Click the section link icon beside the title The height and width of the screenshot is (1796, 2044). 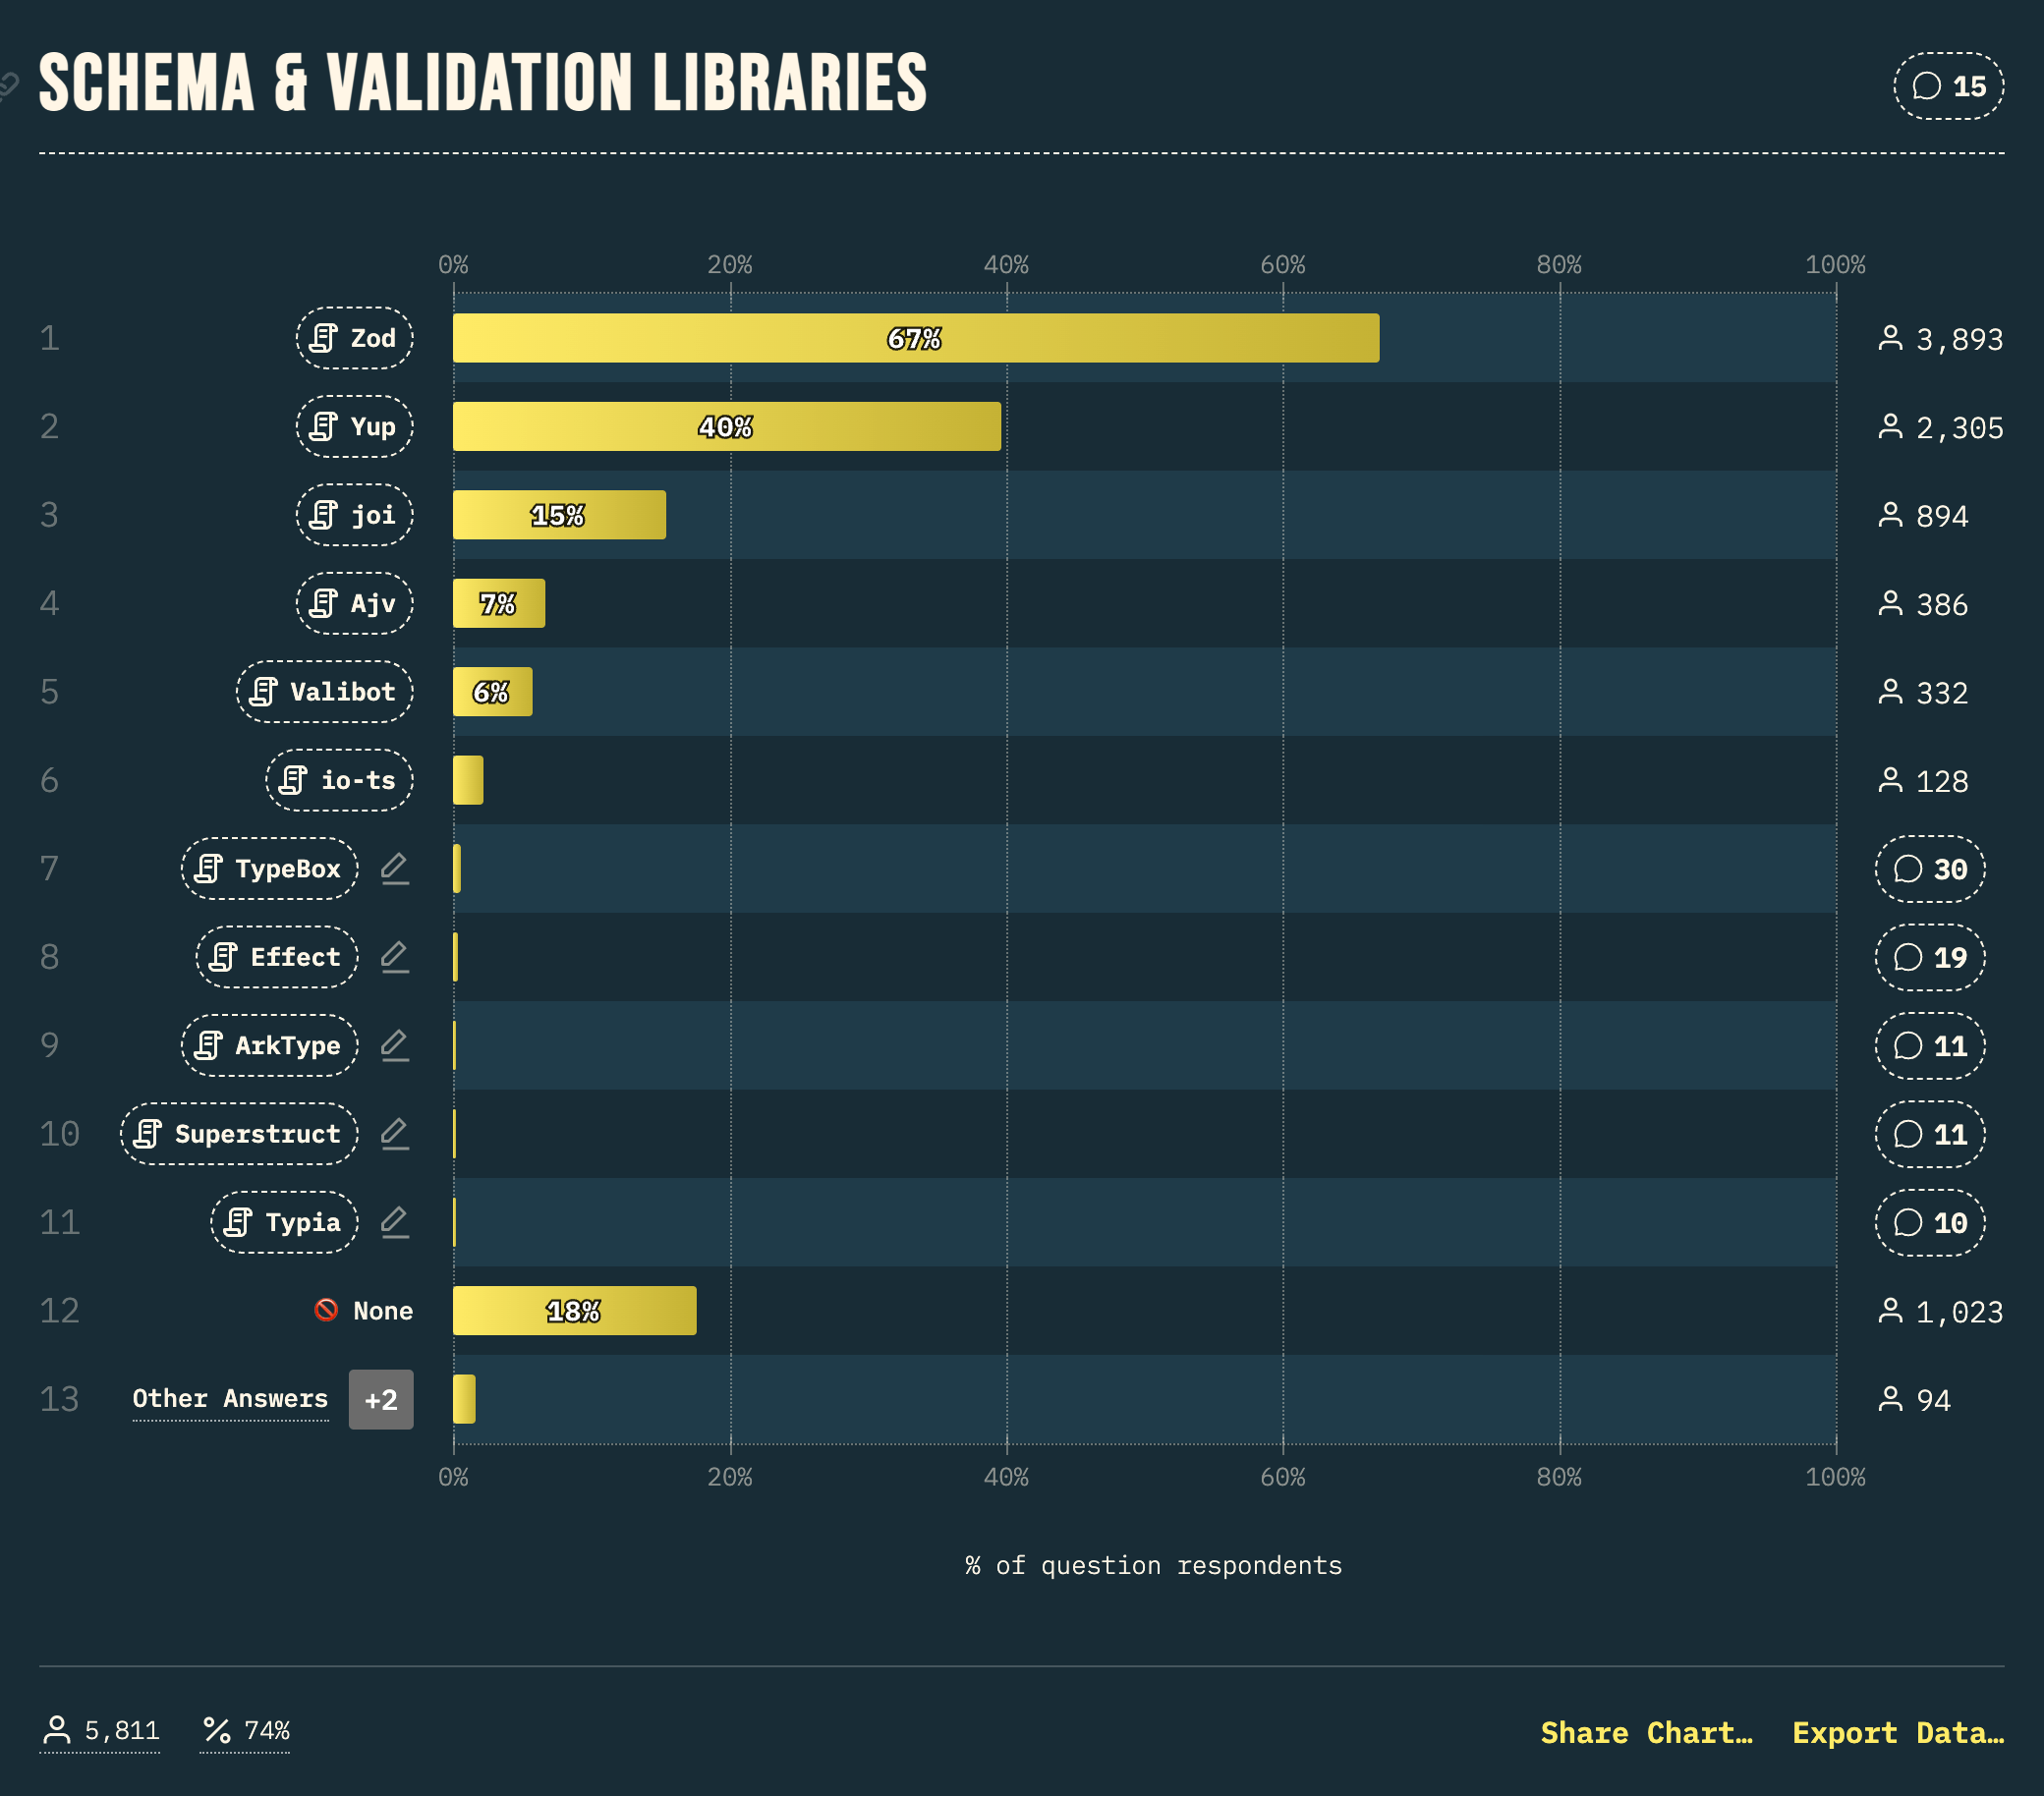8,86
